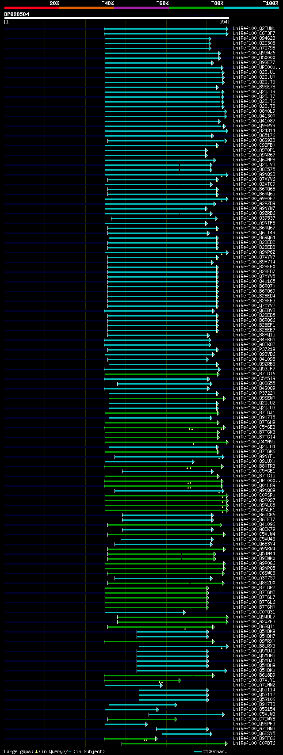Click the UniRef100_Q9SEW0 label
283x755 pixels.
coord(254,398)
